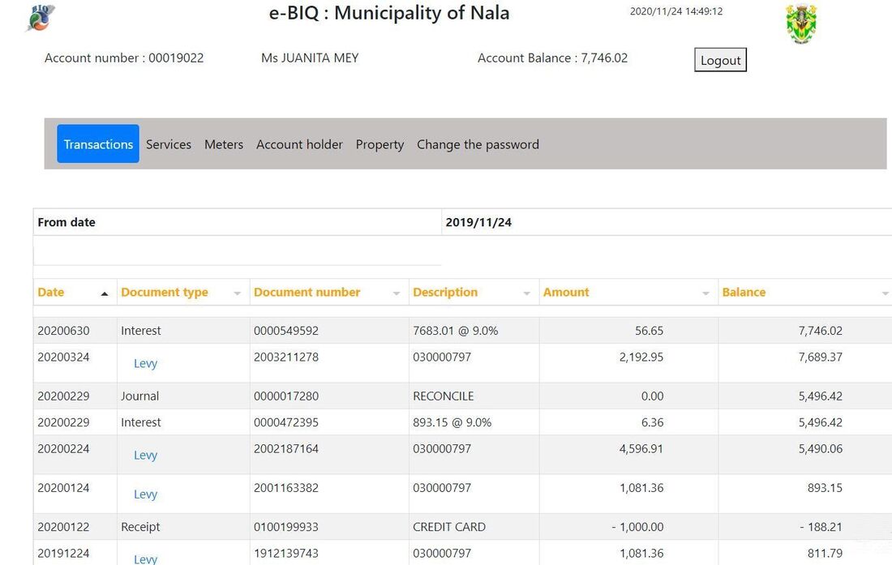This screenshot has width=892, height=565.
Task: Select the timestamp 2020/11/24 14:49:12
Action: tap(676, 11)
